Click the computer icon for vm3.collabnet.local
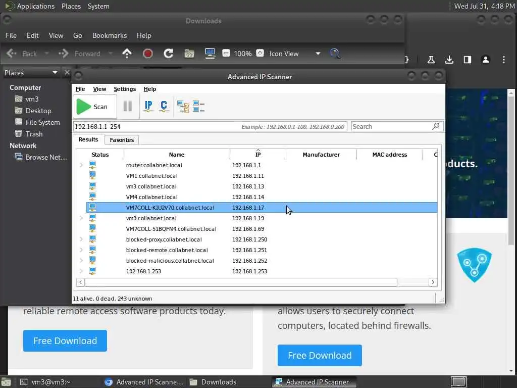 [92, 186]
